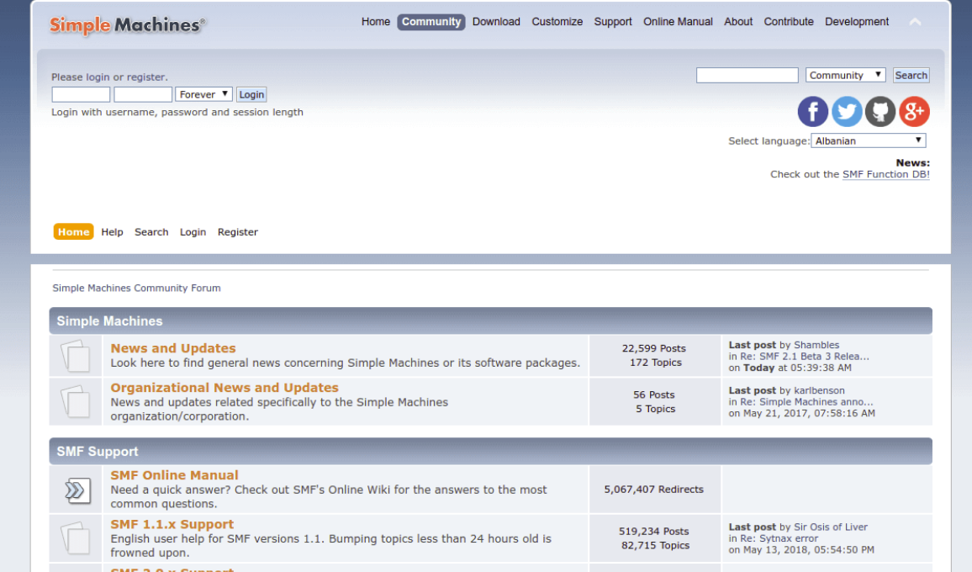Open the GitHub social icon

[x=880, y=112]
